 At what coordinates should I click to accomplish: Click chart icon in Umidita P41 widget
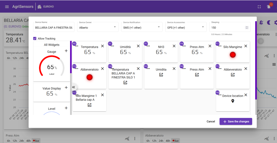161,75
